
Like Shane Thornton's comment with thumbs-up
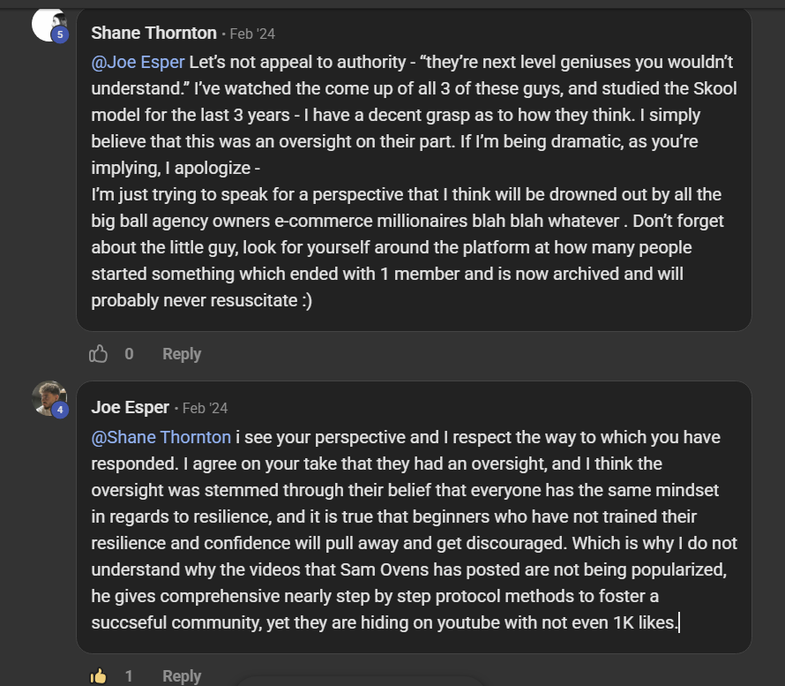99,354
